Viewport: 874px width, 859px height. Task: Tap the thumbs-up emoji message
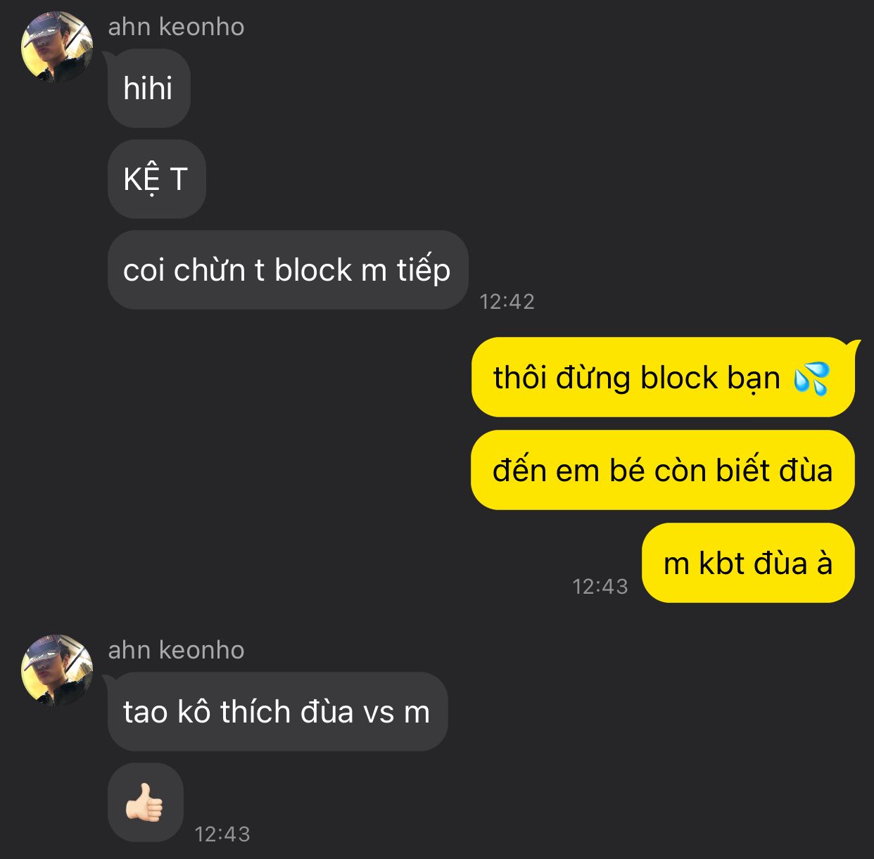[x=146, y=802]
